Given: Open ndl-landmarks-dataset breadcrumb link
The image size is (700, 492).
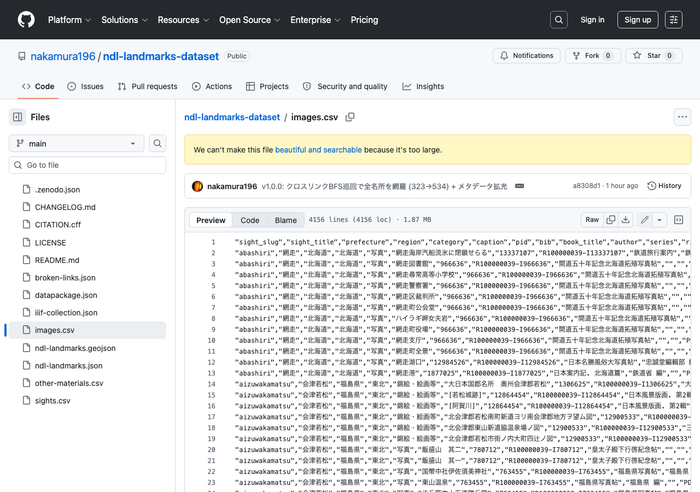Looking at the screenshot, I should point(232,117).
